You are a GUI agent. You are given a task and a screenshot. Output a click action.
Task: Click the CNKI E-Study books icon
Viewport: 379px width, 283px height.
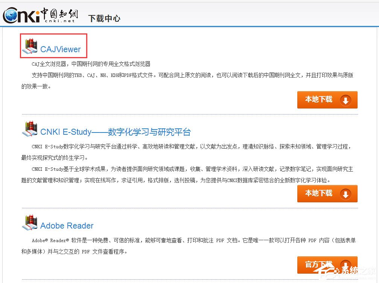coord(30,129)
